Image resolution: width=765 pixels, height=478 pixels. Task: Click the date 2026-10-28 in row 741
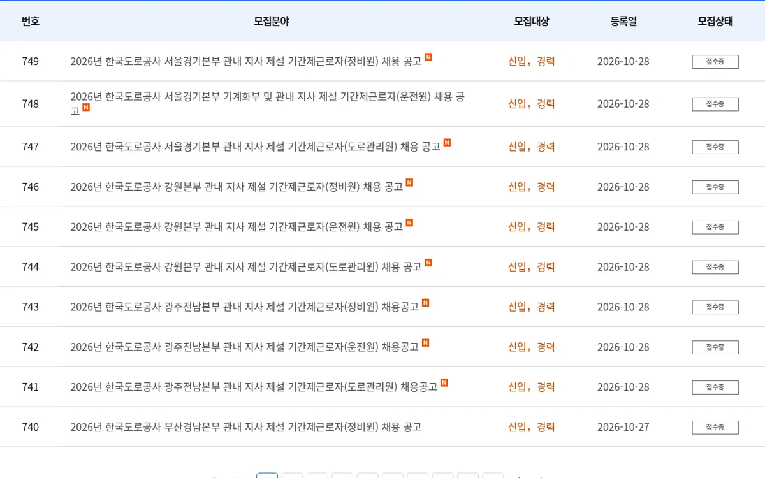tap(623, 387)
